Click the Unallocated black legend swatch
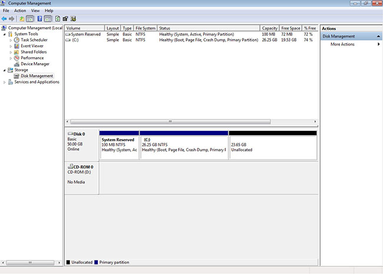The height and width of the screenshot is (274, 383). point(68,262)
